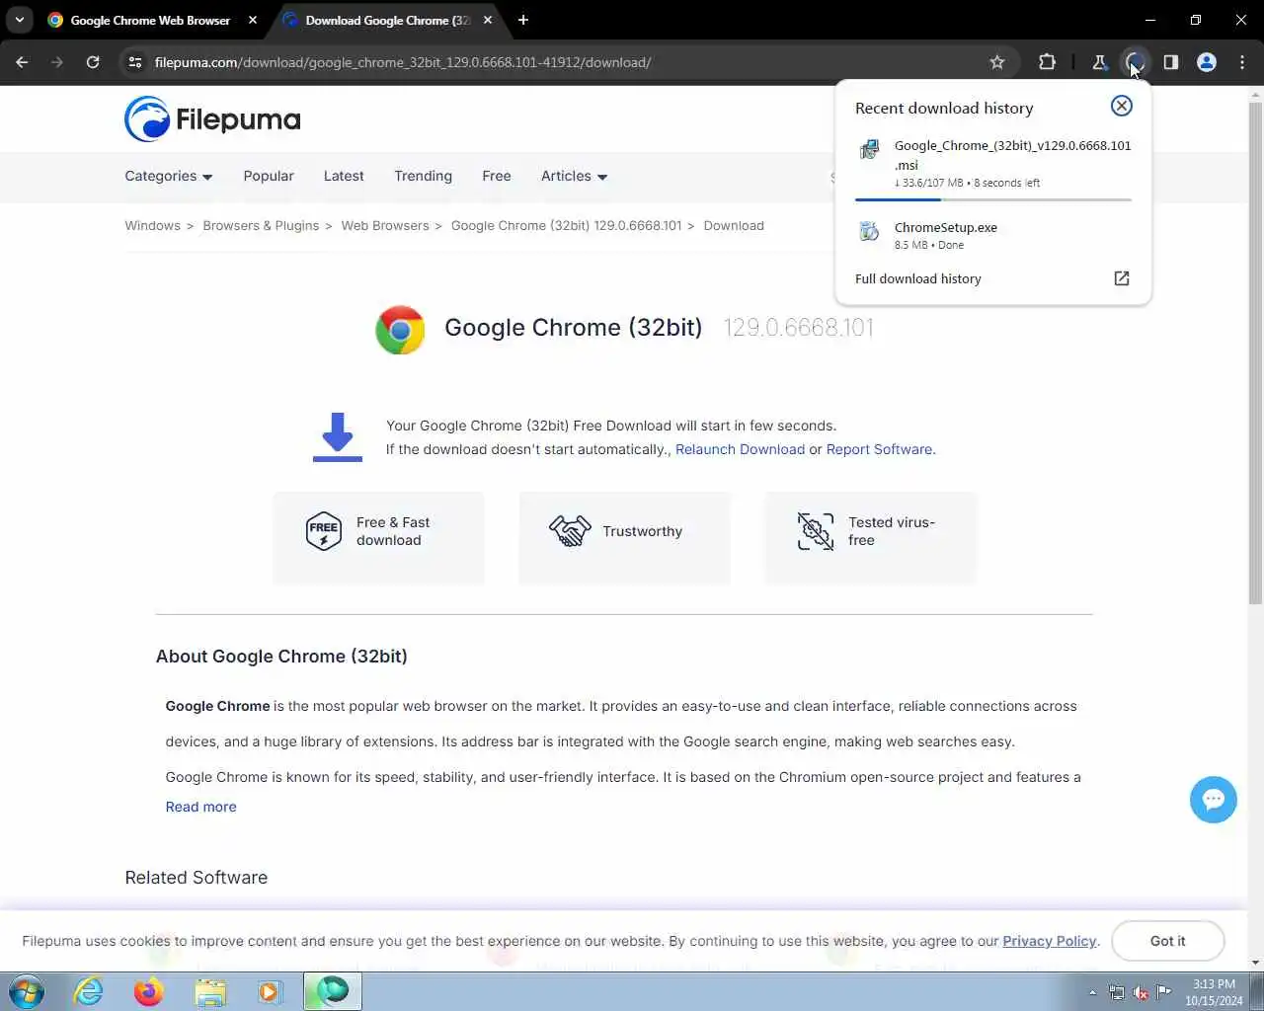This screenshot has height=1011, width=1264.
Task: Open Chrome's three-dot menu
Action: 1242,62
